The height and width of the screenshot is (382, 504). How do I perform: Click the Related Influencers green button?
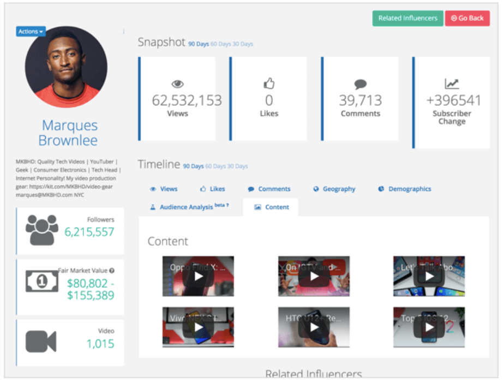click(x=407, y=19)
